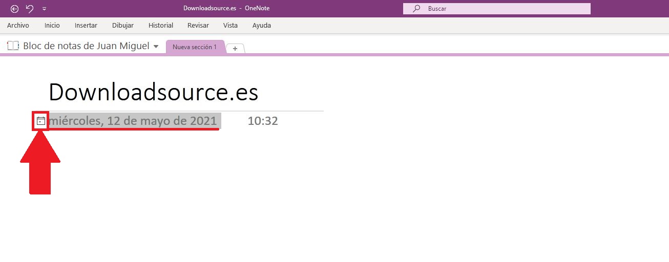Add a new section with plus tab
Image resolution: width=669 pixels, height=262 pixels.
(x=235, y=48)
